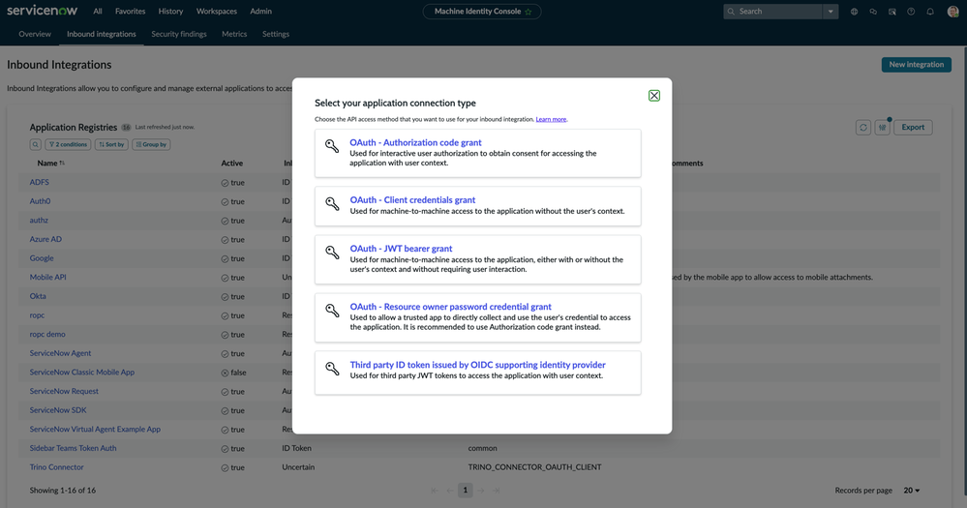Open ServiceNow Virtual Agent Example App
The image size is (967, 508).
(95, 429)
